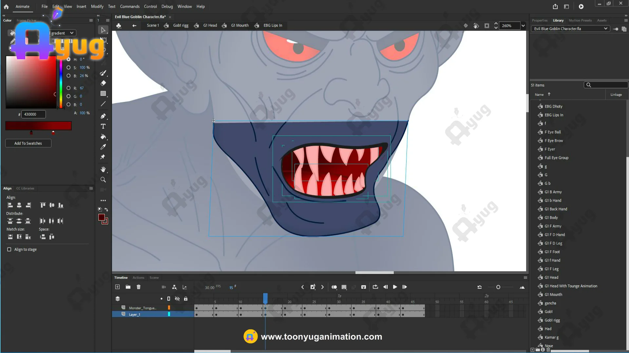Click the G1 Head breadcrumb
Image resolution: width=629 pixels, height=353 pixels.
pyautogui.click(x=210, y=25)
